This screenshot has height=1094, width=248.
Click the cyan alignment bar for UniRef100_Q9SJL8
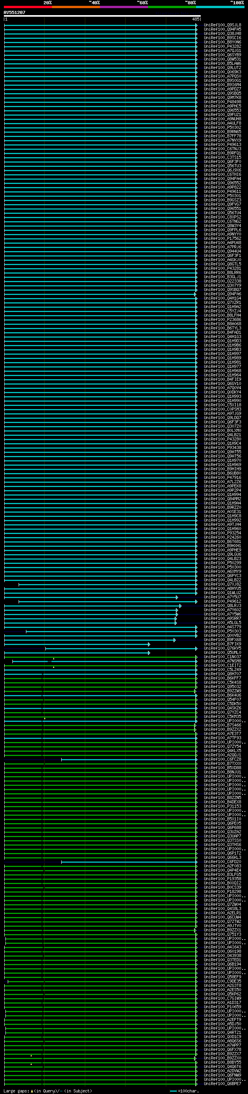[x=100, y=25]
